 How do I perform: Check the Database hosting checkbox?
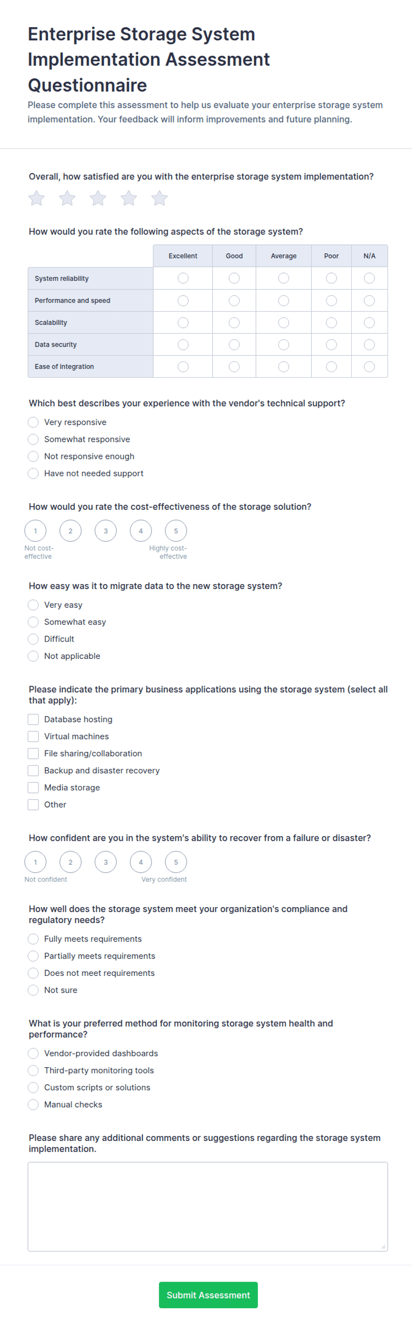[x=33, y=720]
